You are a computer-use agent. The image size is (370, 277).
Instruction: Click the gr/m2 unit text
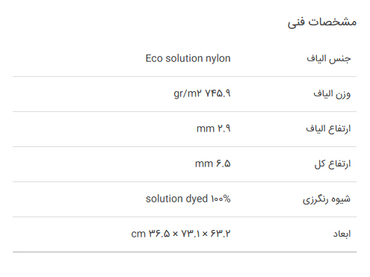tap(188, 94)
